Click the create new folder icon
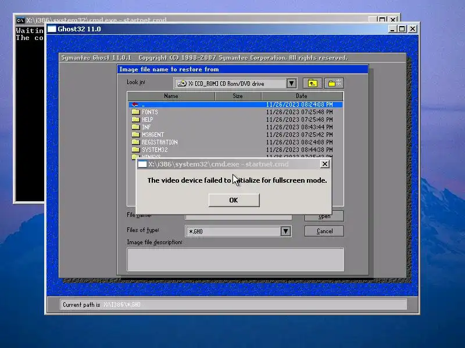The height and width of the screenshot is (348, 465). tap(334, 84)
